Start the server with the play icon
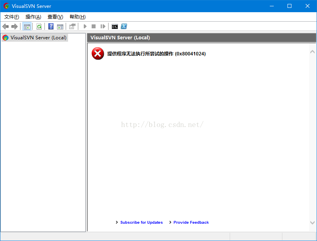Viewport: 317px width, 241px height. tap(85, 26)
